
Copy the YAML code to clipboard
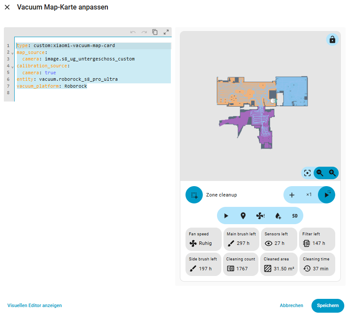click(x=155, y=32)
